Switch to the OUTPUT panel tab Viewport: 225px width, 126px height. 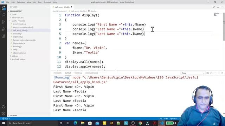pyautogui.click(x=68, y=73)
